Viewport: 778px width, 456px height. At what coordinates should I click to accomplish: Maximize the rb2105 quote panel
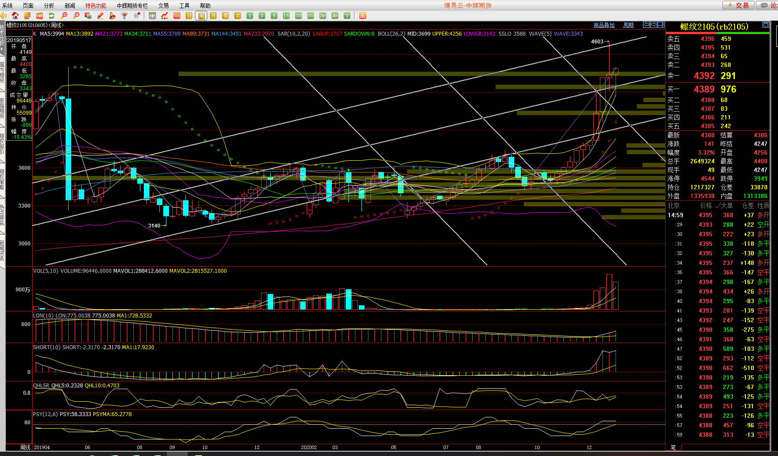tap(766, 25)
